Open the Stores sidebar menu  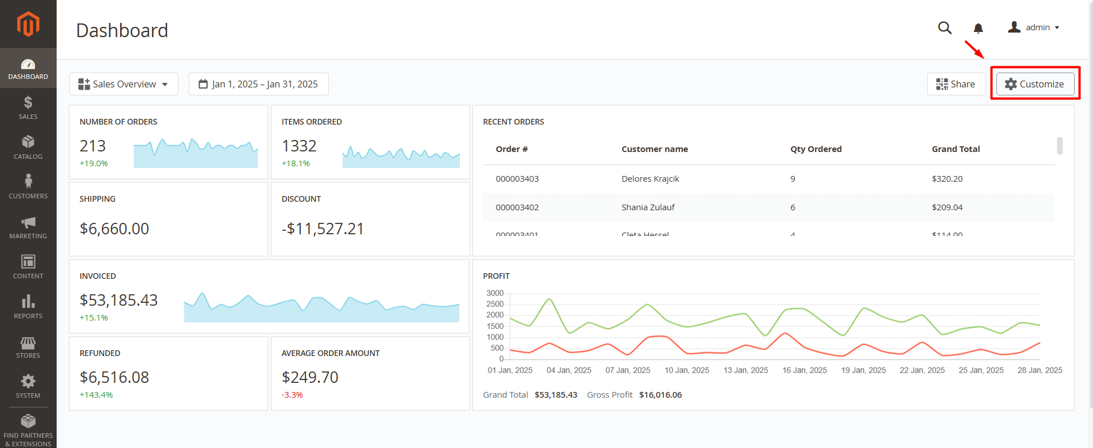28,347
